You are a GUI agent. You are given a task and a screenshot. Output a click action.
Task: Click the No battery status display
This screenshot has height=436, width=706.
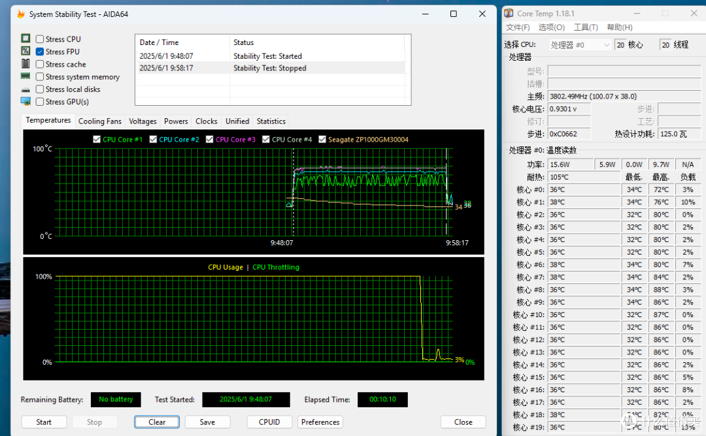tap(116, 399)
